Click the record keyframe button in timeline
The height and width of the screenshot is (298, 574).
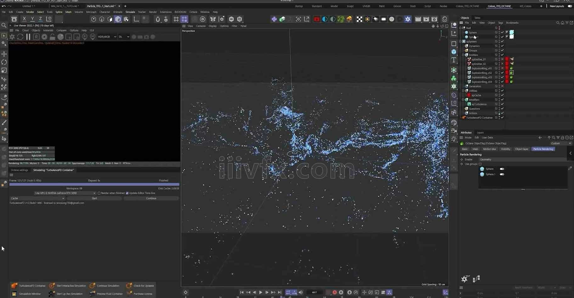tap(335, 292)
